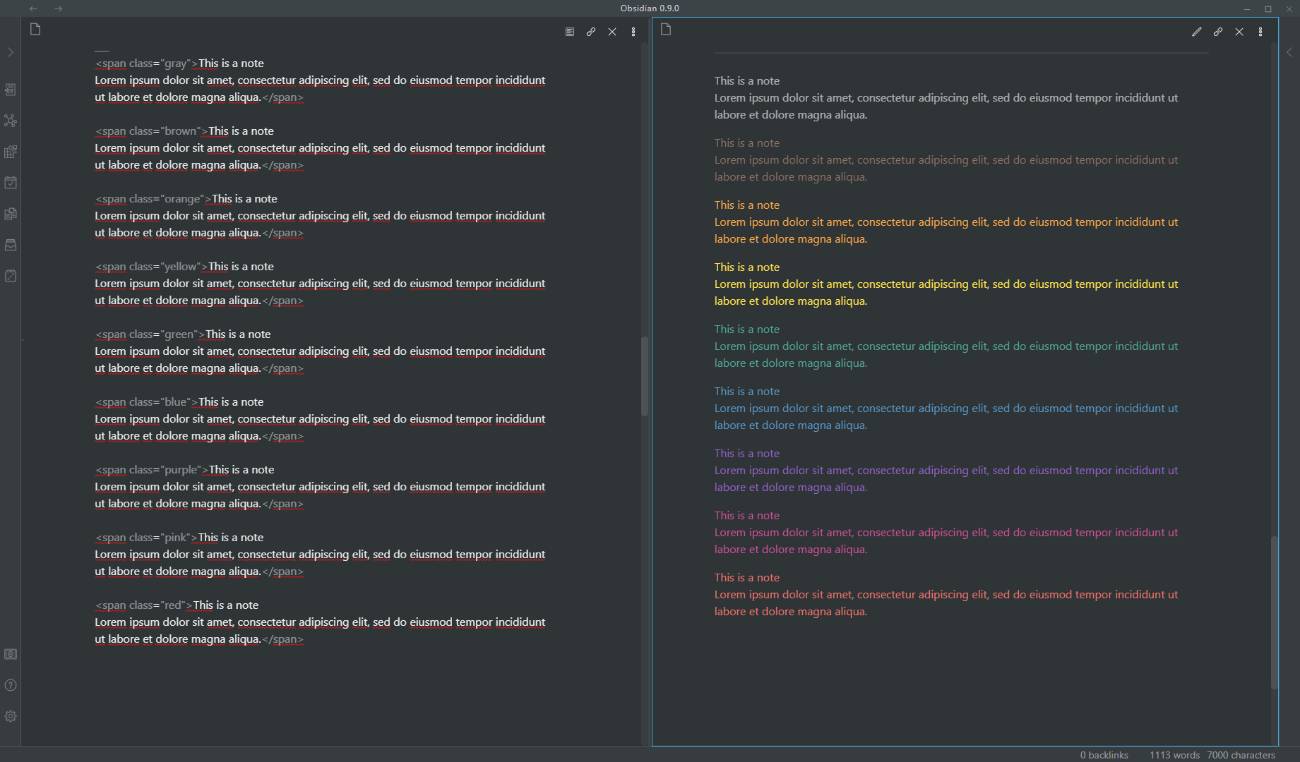
Task: Click the span class="yellow" tag
Action: pos(152,267)
